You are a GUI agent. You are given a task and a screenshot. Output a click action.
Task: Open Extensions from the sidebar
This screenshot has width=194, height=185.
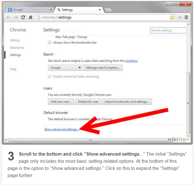pyautogui.click(x=17, y=48)
